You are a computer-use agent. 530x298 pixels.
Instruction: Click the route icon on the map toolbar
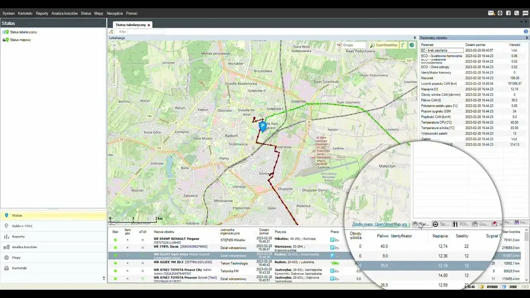[403, 45]
